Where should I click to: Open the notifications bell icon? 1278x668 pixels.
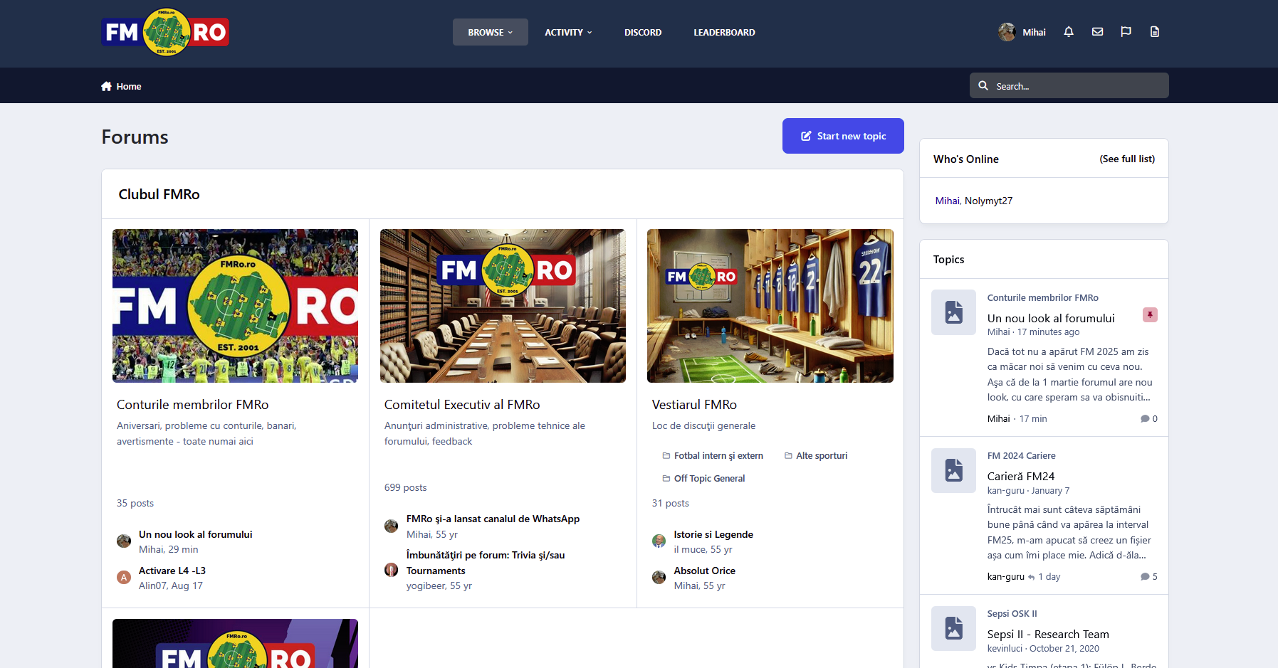1069,32
